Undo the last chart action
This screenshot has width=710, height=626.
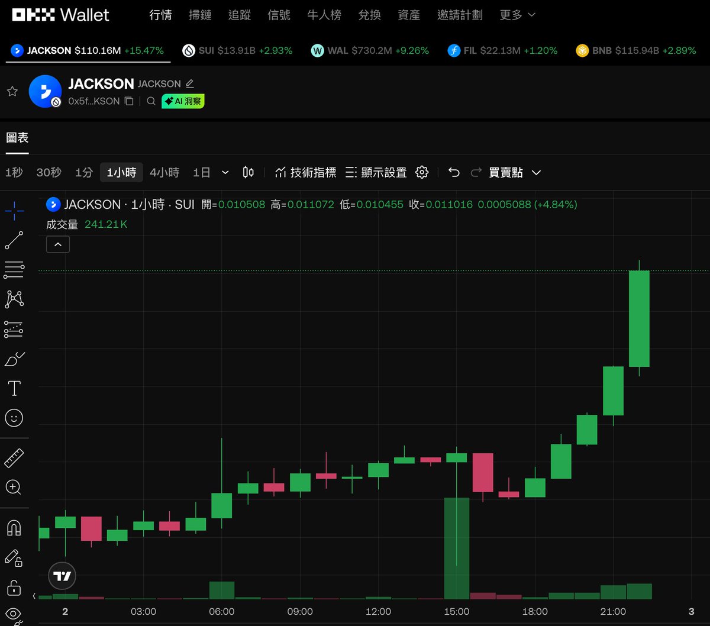[454, 172]
